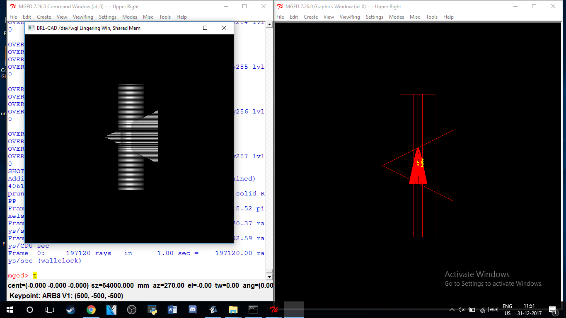Open Help menu in Graphics Window
Viewport: 566px width, 318px height.
coord(448,17)
